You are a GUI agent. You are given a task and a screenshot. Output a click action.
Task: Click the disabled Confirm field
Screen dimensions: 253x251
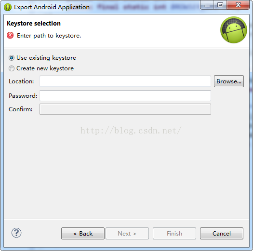(125, 109)
